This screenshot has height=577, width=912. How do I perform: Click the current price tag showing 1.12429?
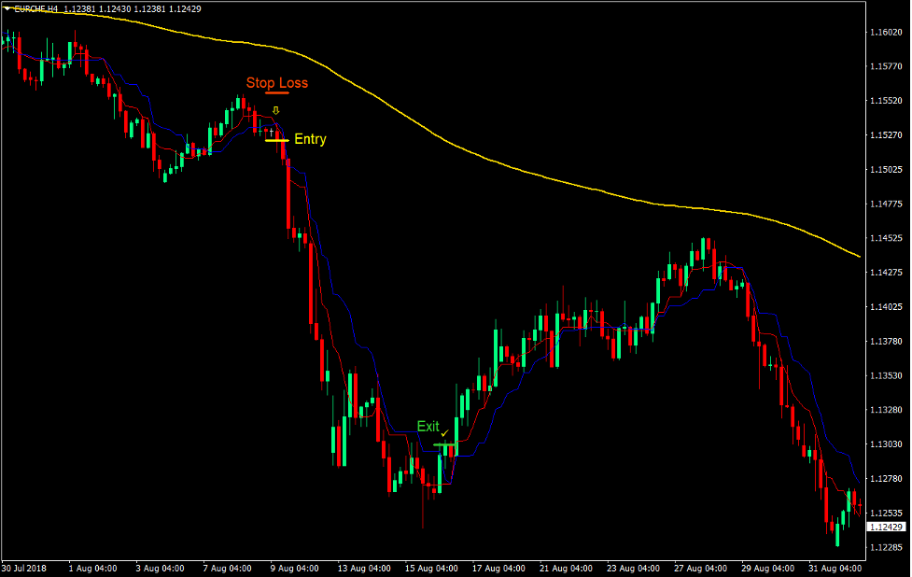pyautogui.click(x=886, y=526)
